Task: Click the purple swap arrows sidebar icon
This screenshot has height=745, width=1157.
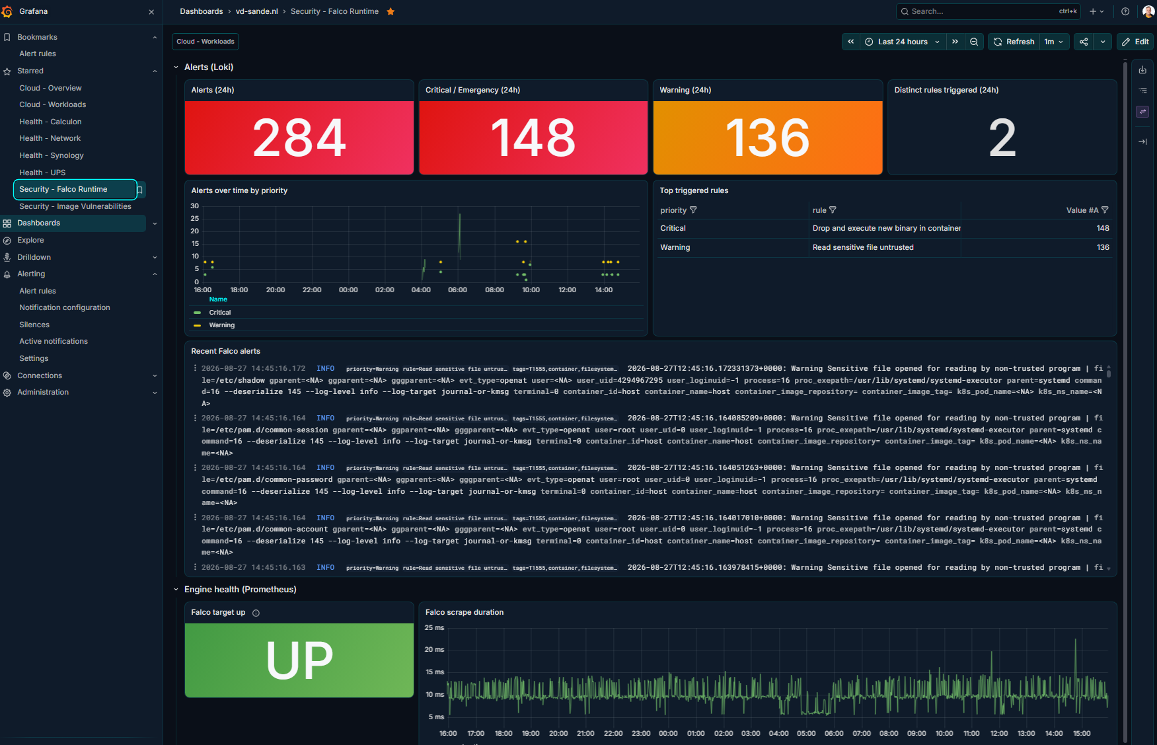Action: (x=1142, y=112)
